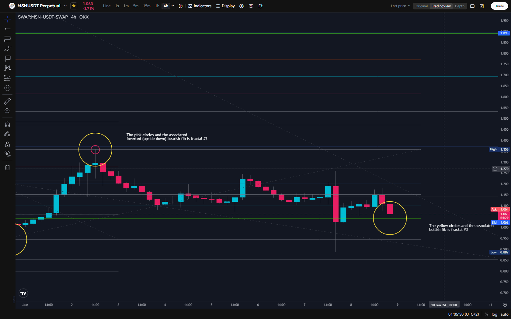This screenshot has height=319, width=511.
Task: Select the green horizontal support line
Action: tap(218, 218)
